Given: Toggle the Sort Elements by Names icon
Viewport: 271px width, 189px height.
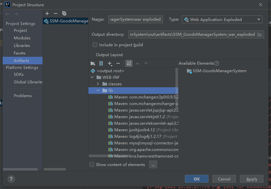Looking at the screenshot, I should click(x=129, y=63).
